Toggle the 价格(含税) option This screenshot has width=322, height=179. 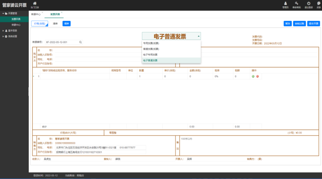39,23
